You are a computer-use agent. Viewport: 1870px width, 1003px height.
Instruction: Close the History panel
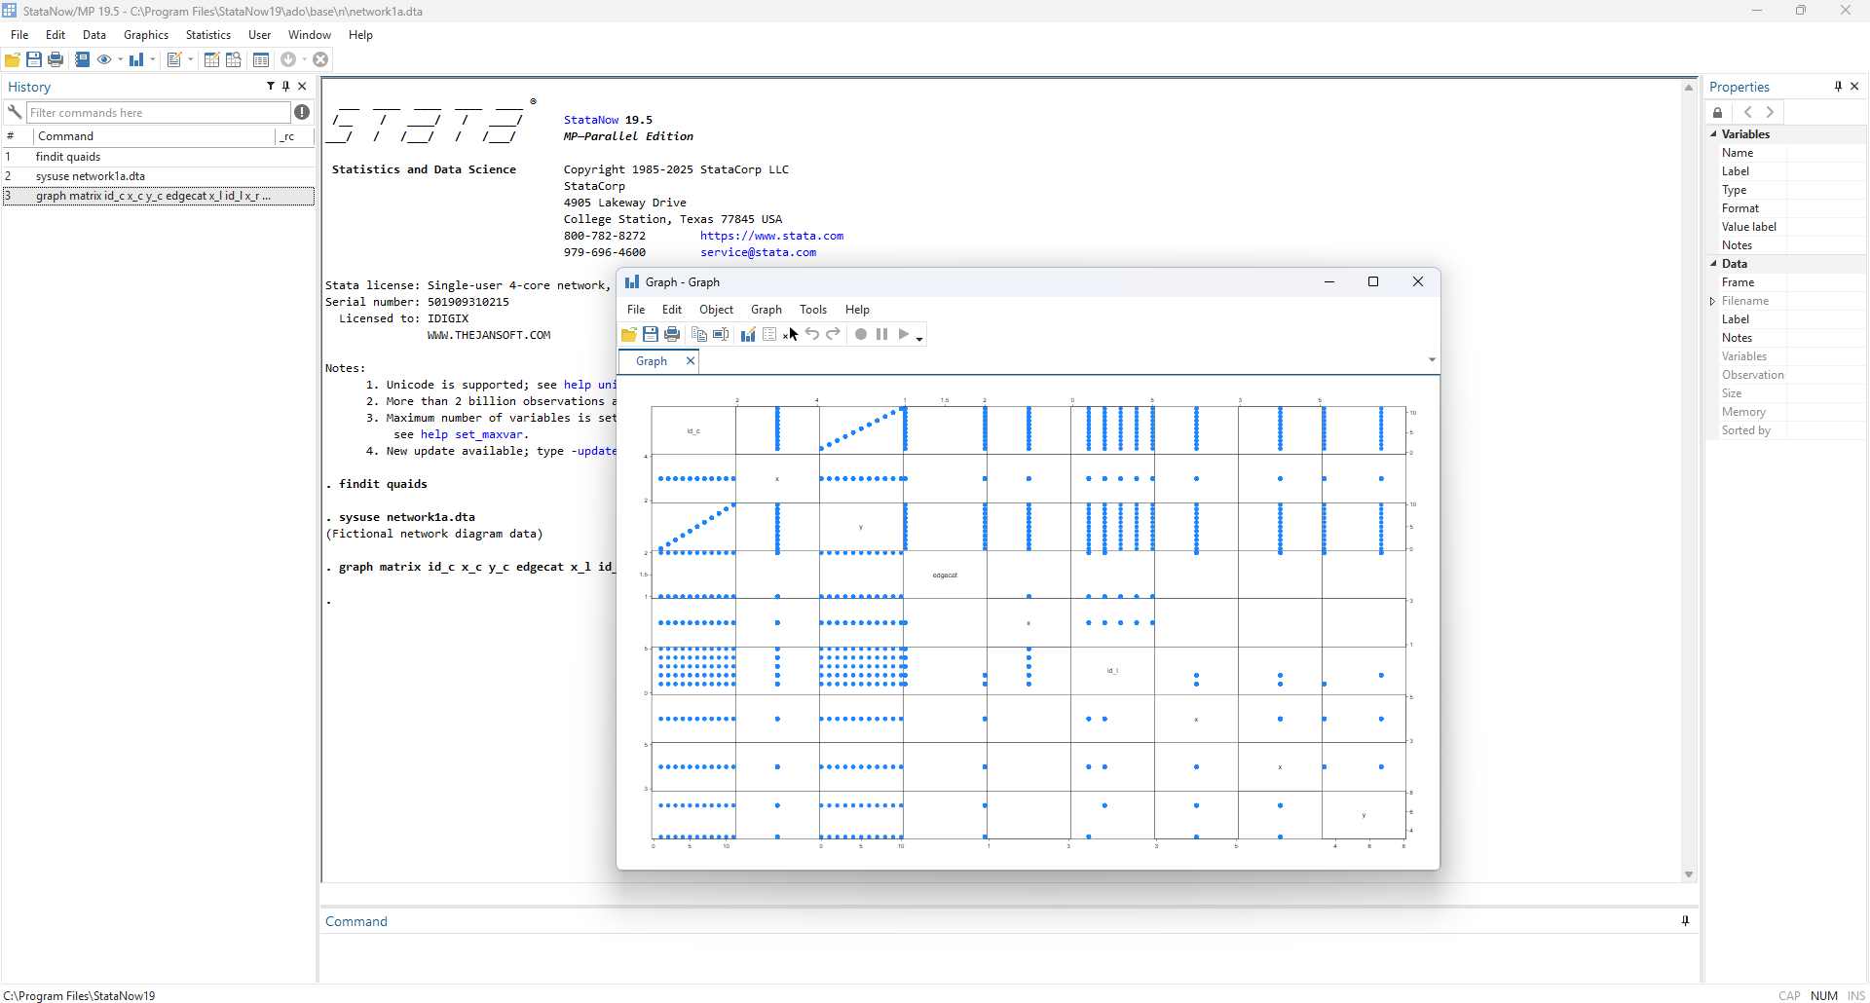pos(302,87)
